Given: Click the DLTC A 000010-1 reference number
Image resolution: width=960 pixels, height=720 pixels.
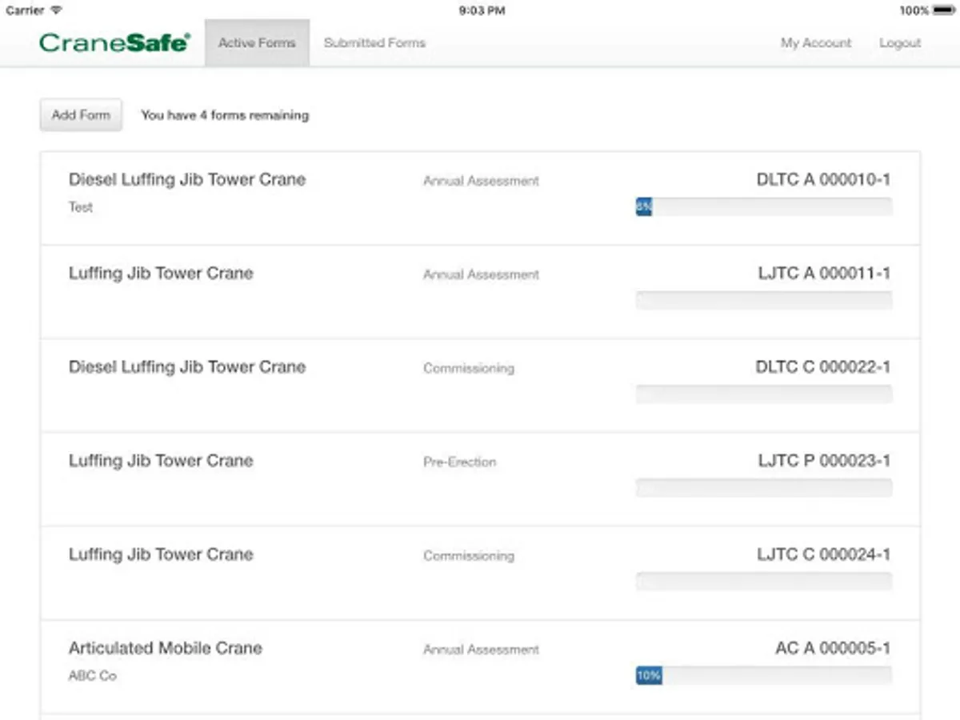Looking at the screenshot, I should pos(823,180).
